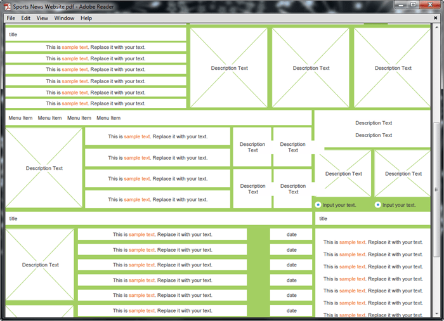Click the image placeholder beside the date list
Screen dimensions: 444x321
[40, 265]
